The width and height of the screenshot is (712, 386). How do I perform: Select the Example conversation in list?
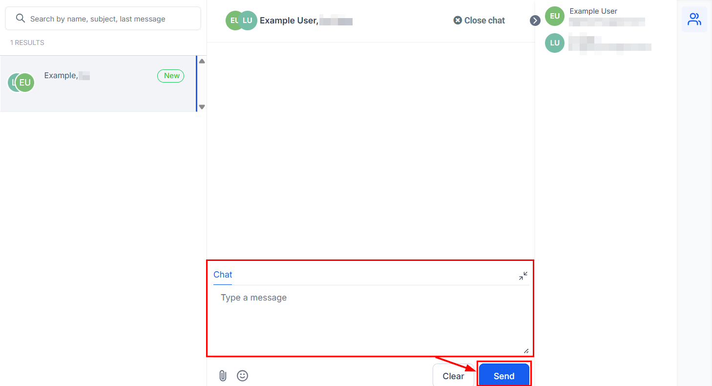coord(98,83)
